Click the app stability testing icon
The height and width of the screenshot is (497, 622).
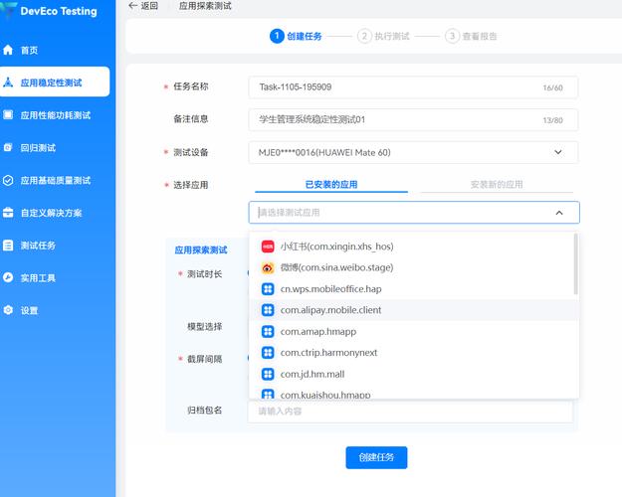9,83
